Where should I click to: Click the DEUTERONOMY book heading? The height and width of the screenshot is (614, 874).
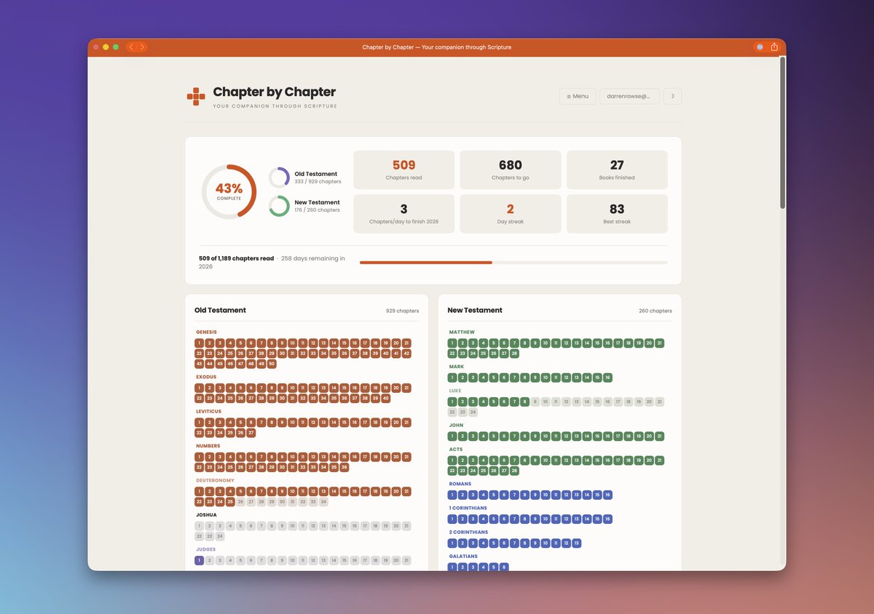click(x=215, y=481)
